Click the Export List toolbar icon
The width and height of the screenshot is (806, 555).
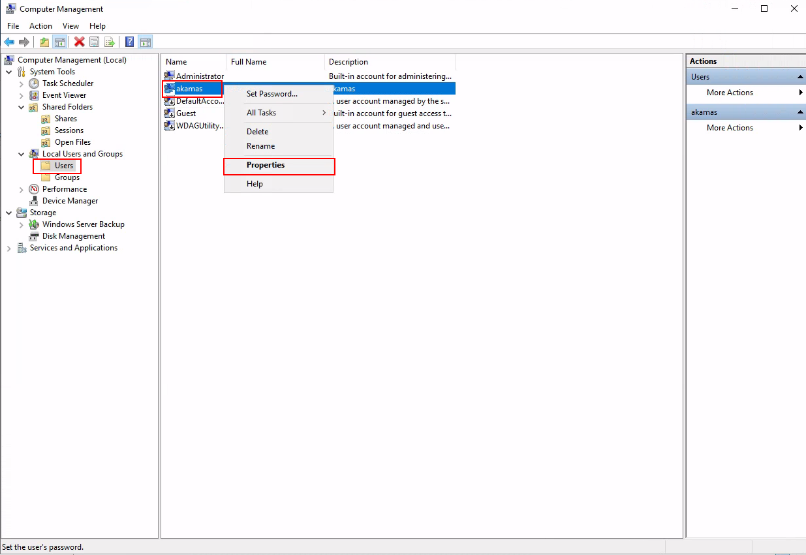(110, 42)
